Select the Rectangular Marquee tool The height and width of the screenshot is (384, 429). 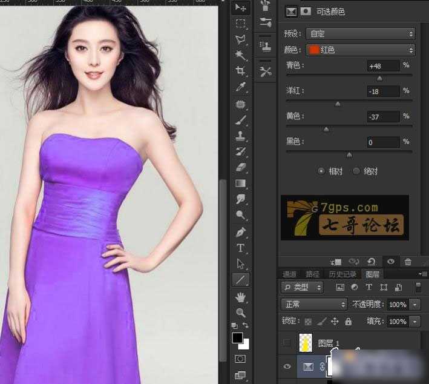[x=240, y=23]
